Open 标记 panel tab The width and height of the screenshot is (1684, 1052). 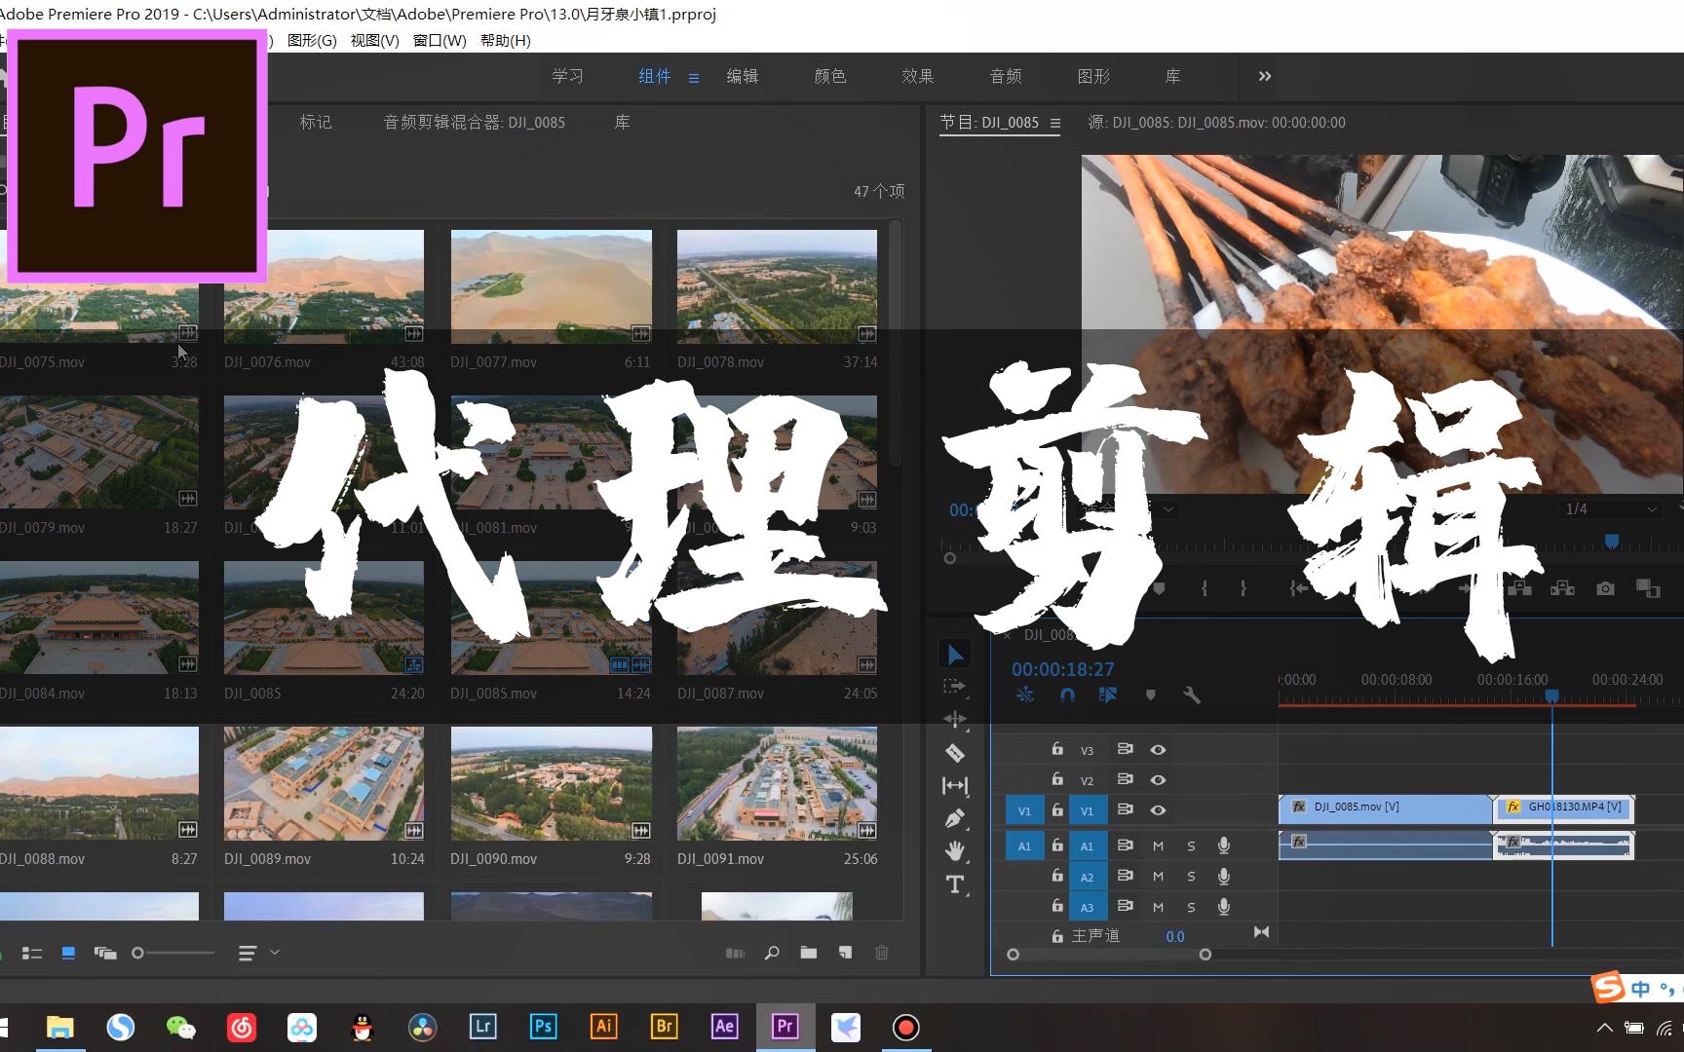316,122
